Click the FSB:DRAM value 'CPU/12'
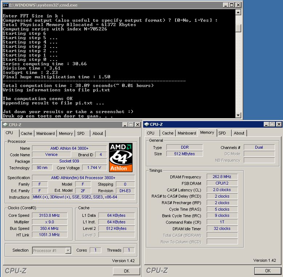 (x=222, y=183)
